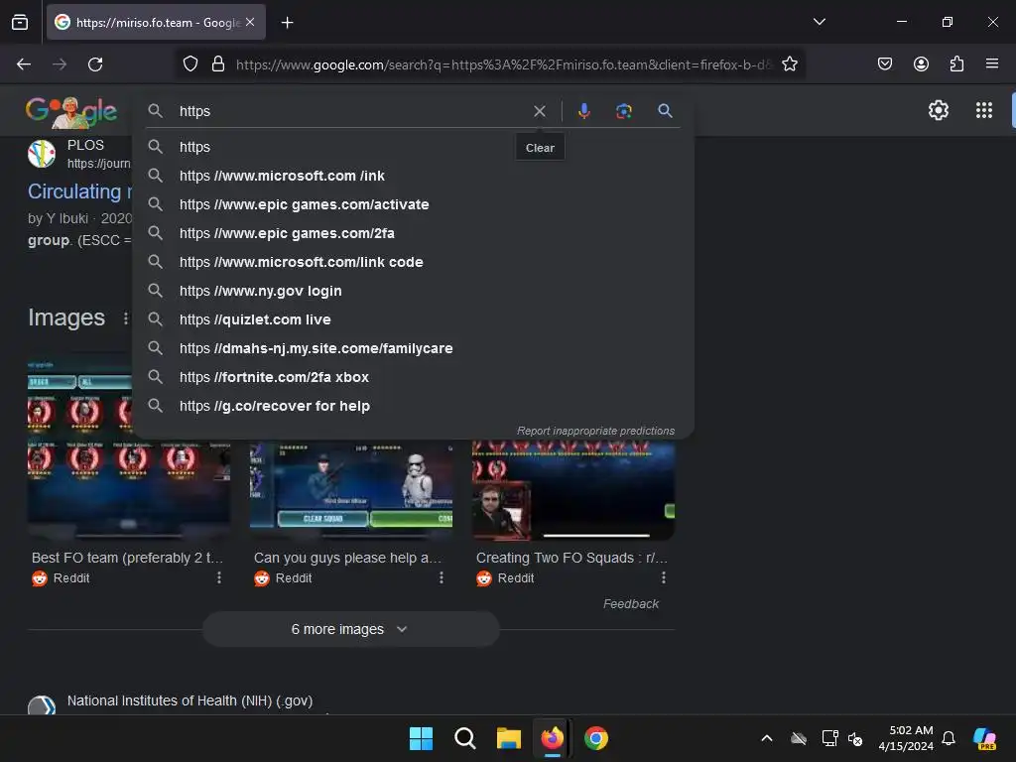Choose suggestion www.epic games.com/activate

coord(413,204)
